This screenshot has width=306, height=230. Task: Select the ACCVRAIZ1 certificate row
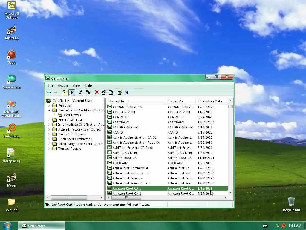tap(167, 122)
